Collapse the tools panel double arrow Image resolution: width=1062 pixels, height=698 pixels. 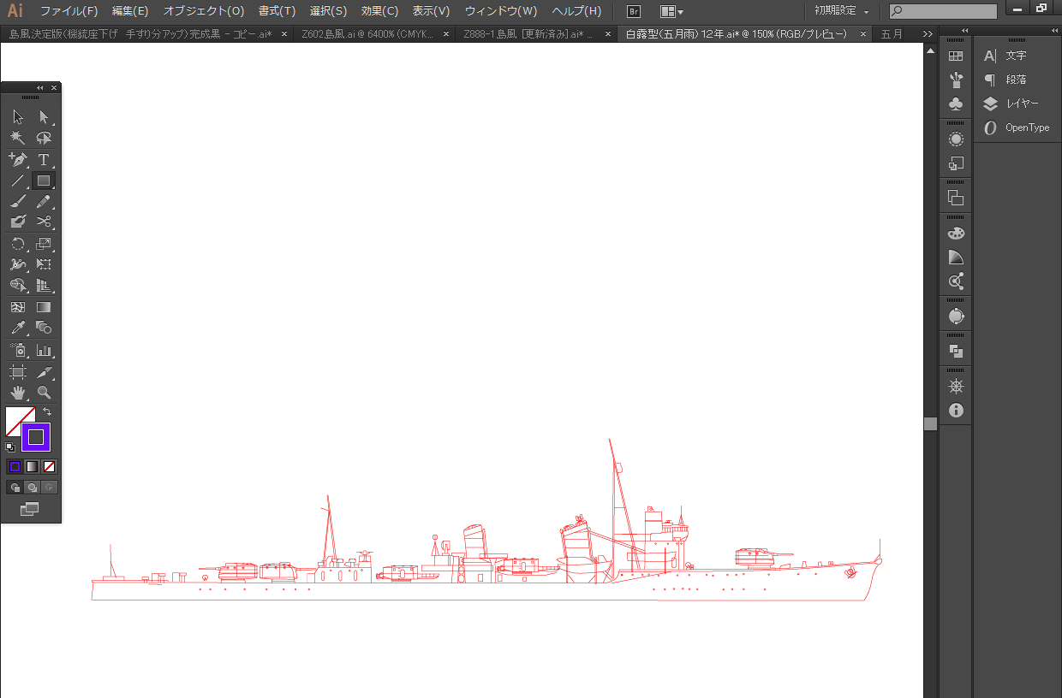pyautogui.click(x=40, y=87)
